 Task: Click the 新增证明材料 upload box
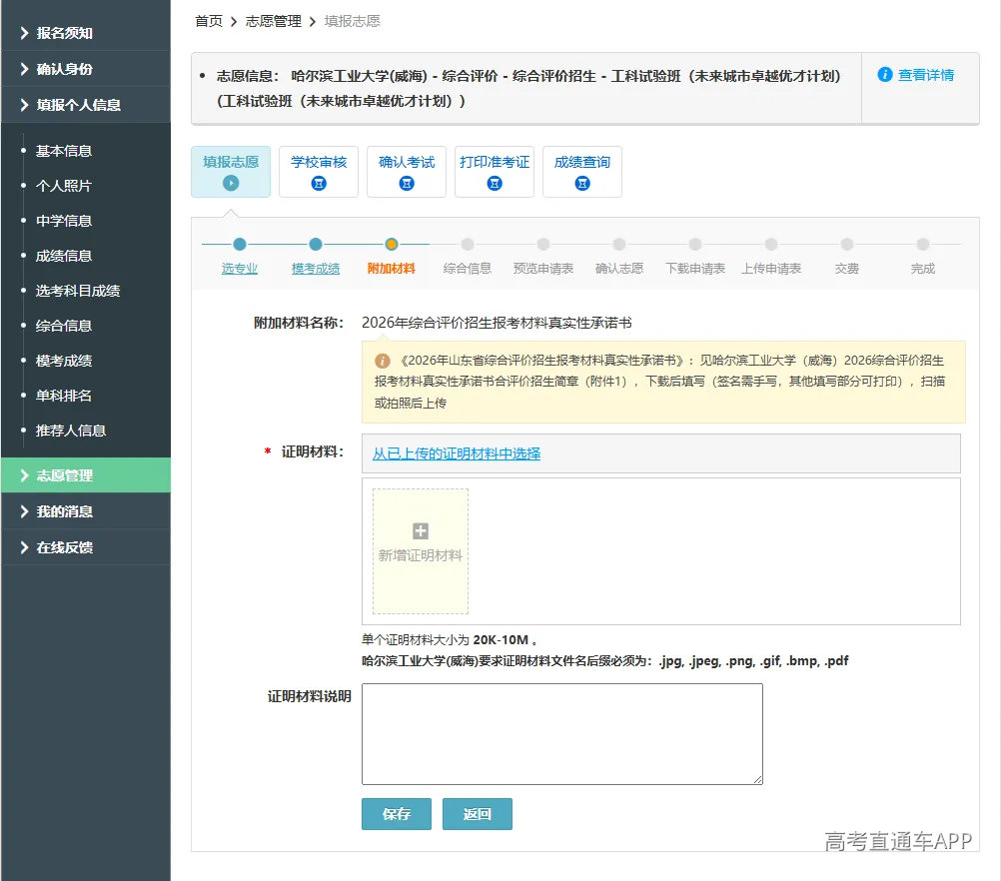(420, 551)
